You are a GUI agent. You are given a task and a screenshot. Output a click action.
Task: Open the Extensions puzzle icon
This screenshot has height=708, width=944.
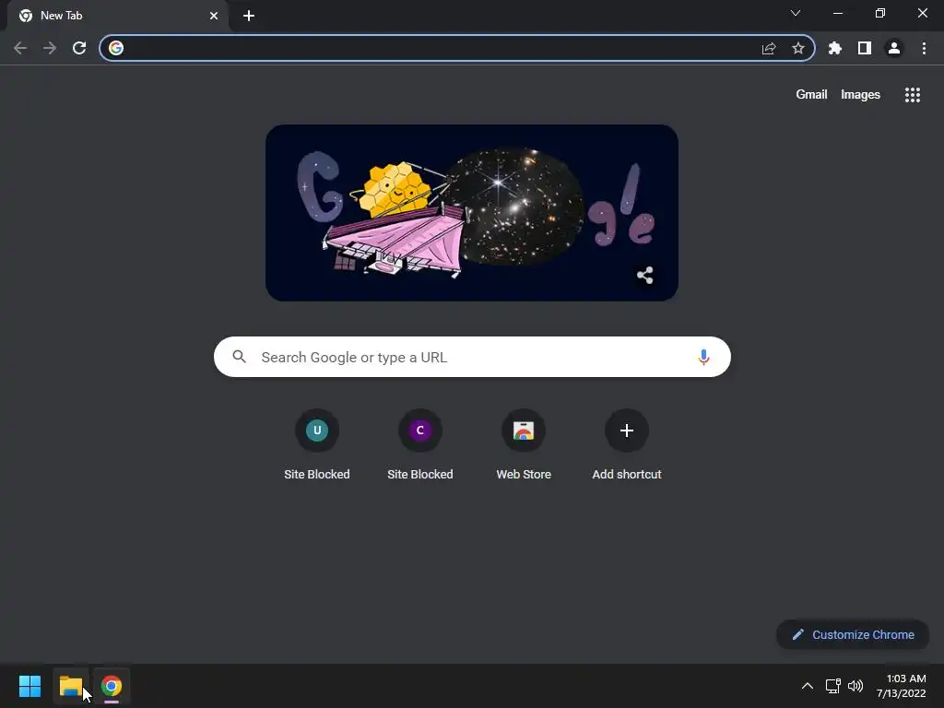(x=834, y=48)
